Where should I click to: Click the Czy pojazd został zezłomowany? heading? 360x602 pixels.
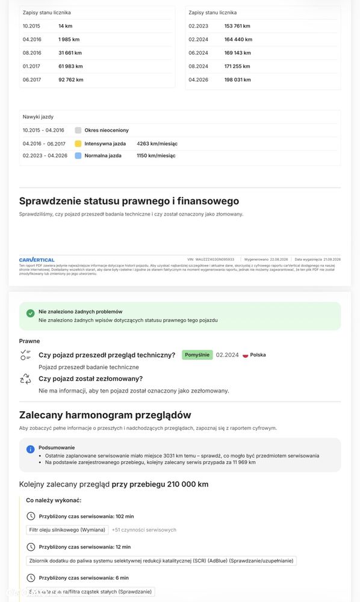[x=90, y=379]
